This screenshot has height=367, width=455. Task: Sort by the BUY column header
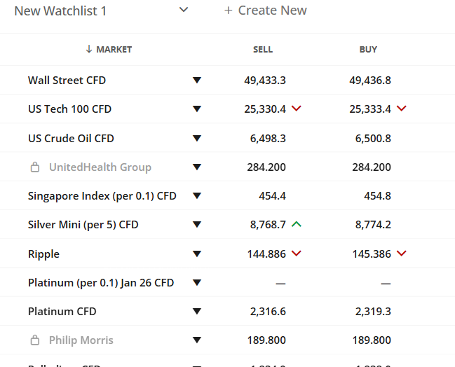[368, 50]
